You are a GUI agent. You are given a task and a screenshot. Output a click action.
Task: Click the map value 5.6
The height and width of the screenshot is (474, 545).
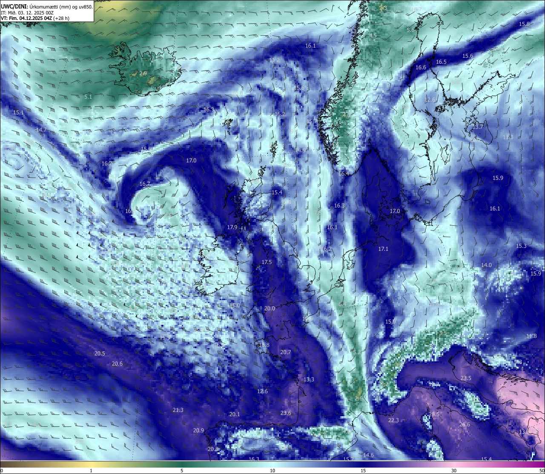pos(410,30)
